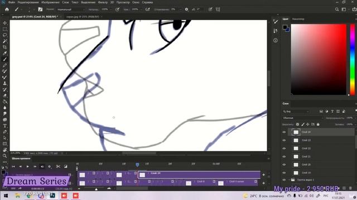This screenshot has height=200, width=357.
Task: Select the Crop tool
Action: [5, 47]
